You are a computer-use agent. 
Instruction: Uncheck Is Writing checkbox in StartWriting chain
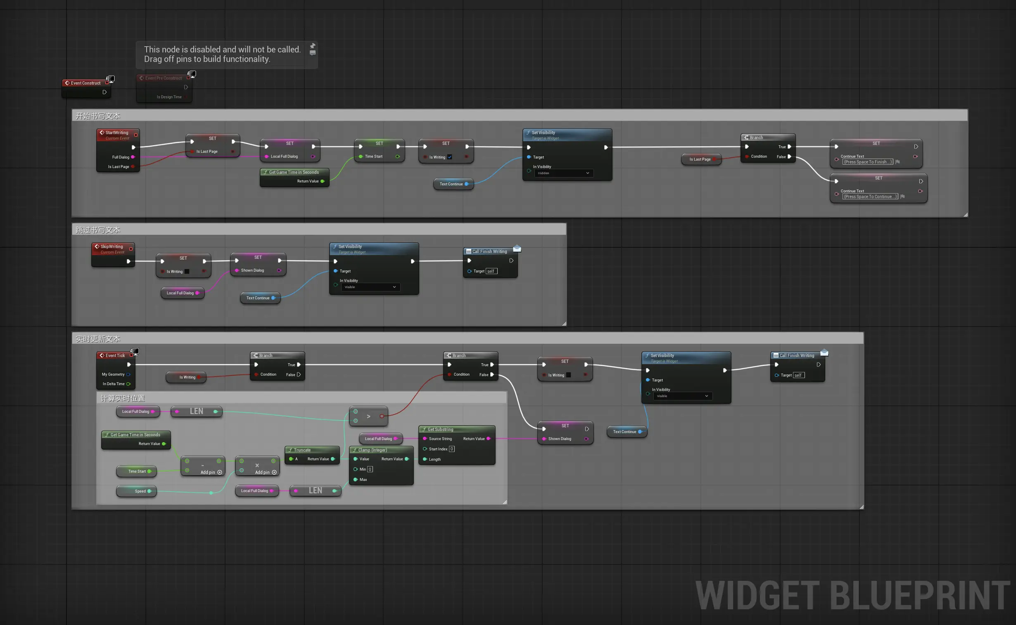[449, 157]
